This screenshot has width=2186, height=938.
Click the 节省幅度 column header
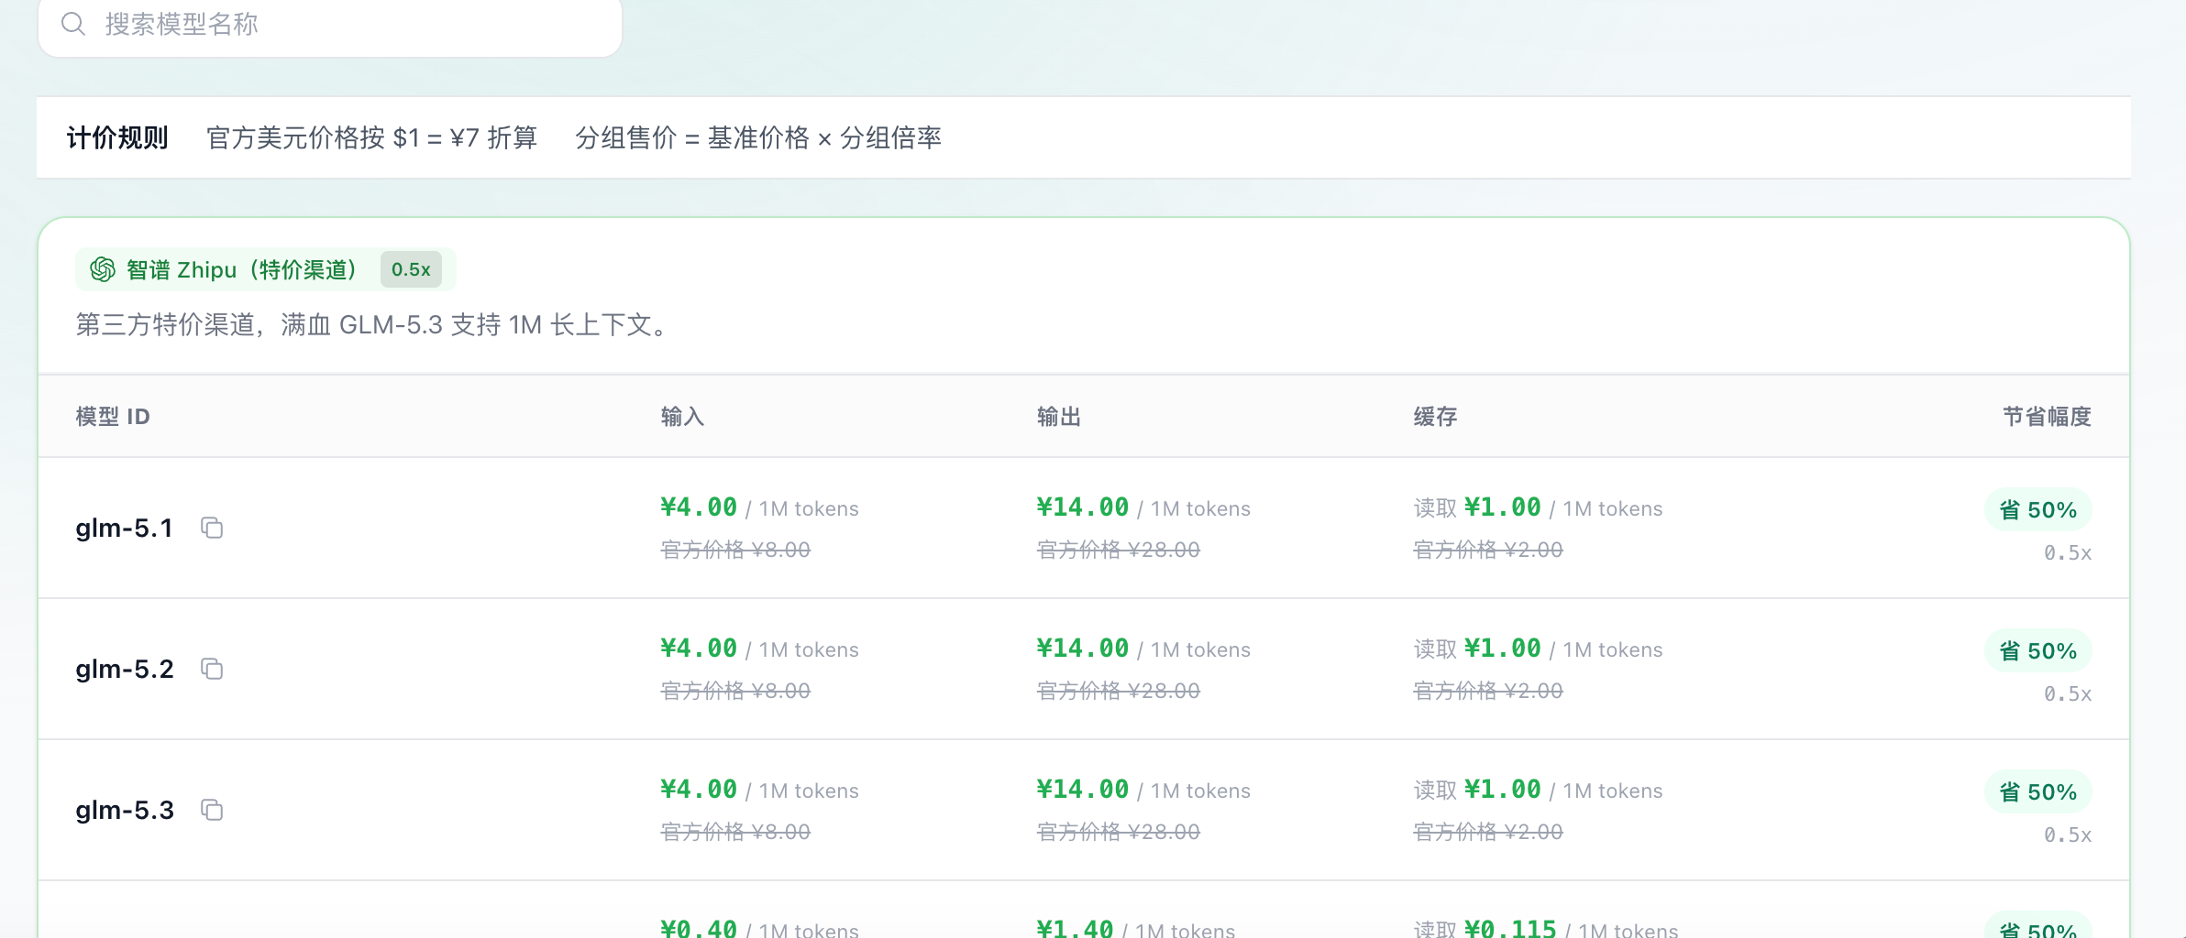point(2048,417)
